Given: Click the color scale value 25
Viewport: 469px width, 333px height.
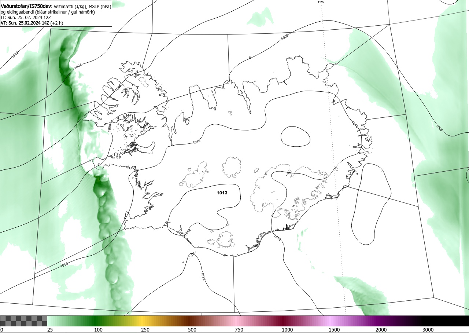Looking at the screenshot, I should [x=50, y=330].
